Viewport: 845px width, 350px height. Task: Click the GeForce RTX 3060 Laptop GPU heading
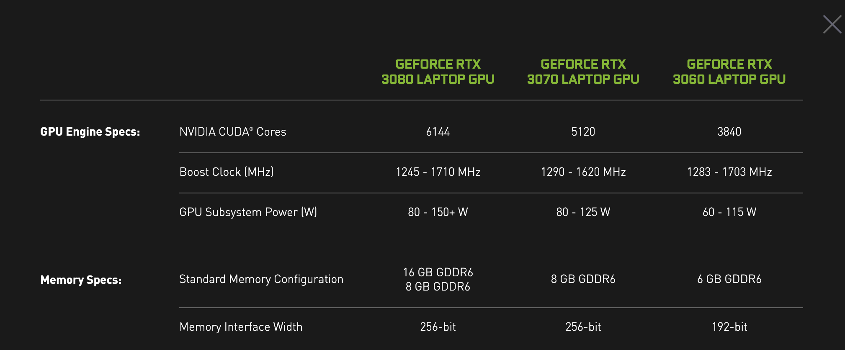[x=729, y=72]
